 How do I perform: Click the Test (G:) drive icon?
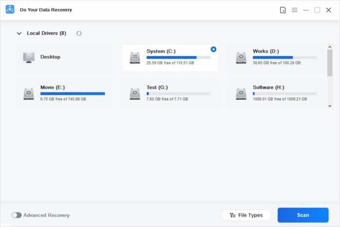coord(135,94)
